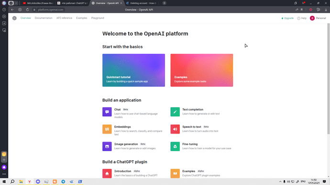The width and height of the screenshot is (330, 185).
Task: Open the Image generation picture icon
Action: [107, 146]
